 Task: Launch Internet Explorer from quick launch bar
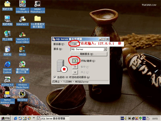(15, 118)
